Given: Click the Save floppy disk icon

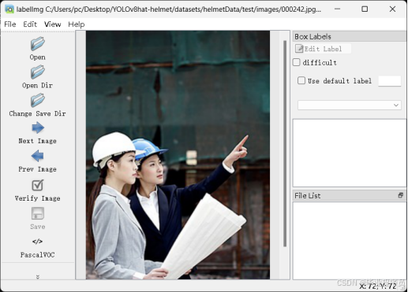Looking at the screenshot, I should 38,213.
